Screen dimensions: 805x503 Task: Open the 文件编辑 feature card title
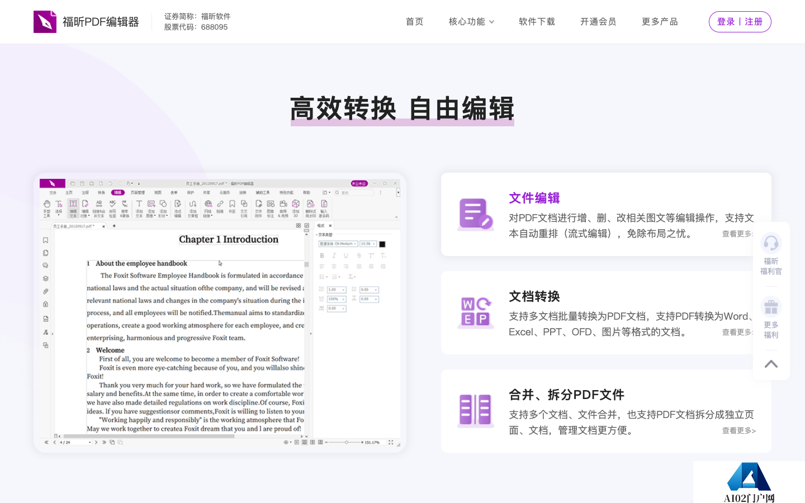pos(534,198)
